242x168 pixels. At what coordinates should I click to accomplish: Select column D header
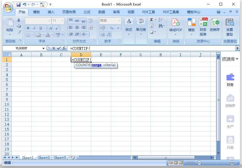coord(81,55)
